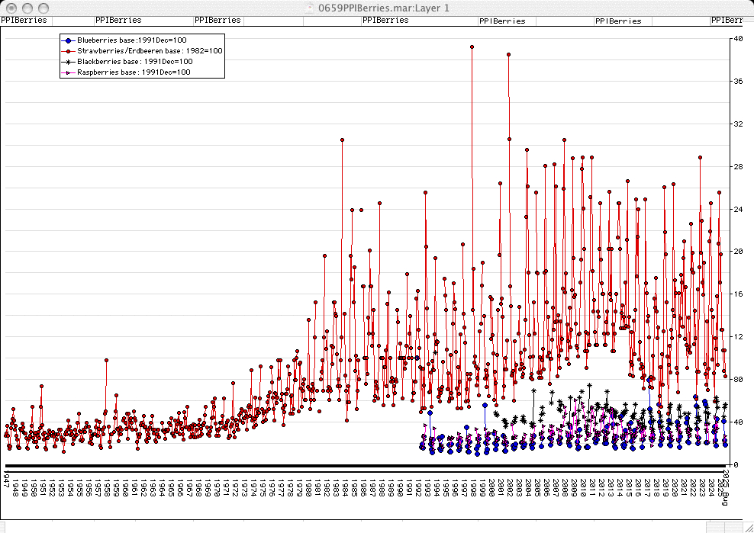Viewport: 754px width, 533px height.
Task: Select the 'Strawberries/Erdbeeren base: 1982=100' legend text
Action: tap(150, 50)
